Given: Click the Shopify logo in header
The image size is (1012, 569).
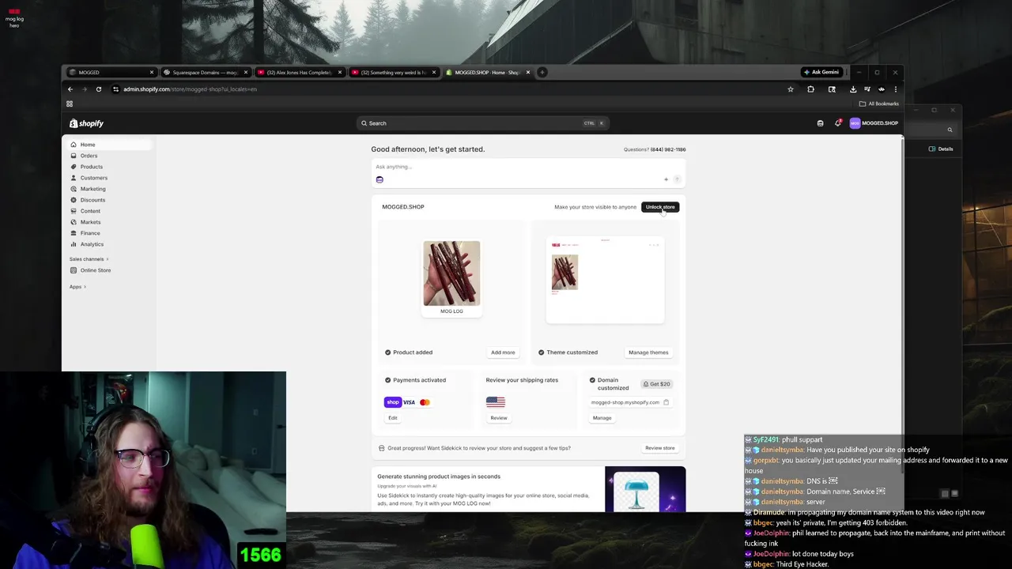Looking at the screenshot, I should click(x=86, y=123).
